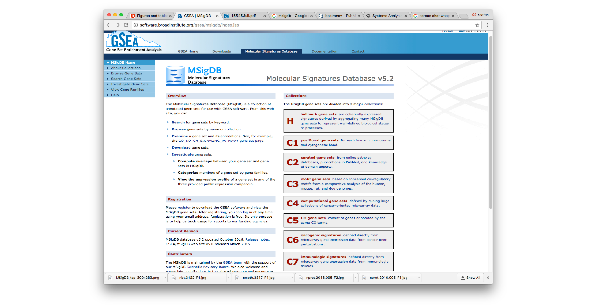Image resolution: width=596 pixels, height=307 pixels.
Task: Click the page vertical scrollbar
Action: 490,123
